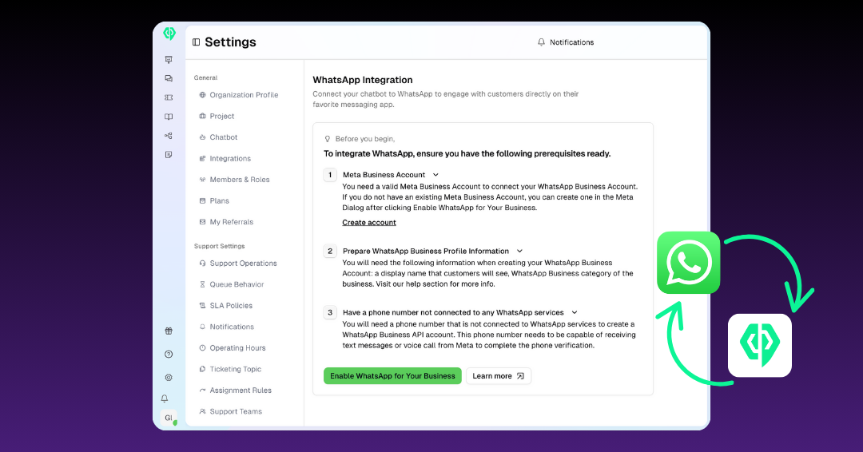
Task: Click the large WhatsApp logo icon
Action: pos(689,263)
